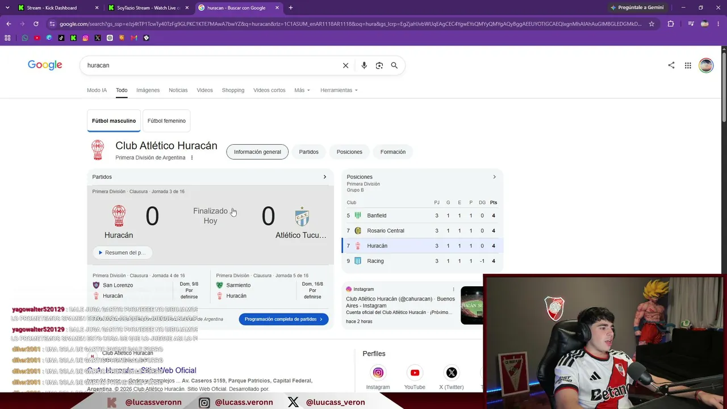Expand the Partidos section arrow
The image size is (727, 409).
[x=325, y=177]
